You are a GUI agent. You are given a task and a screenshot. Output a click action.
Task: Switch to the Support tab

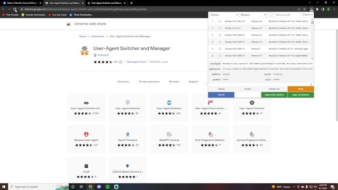[x=193, y=82]
